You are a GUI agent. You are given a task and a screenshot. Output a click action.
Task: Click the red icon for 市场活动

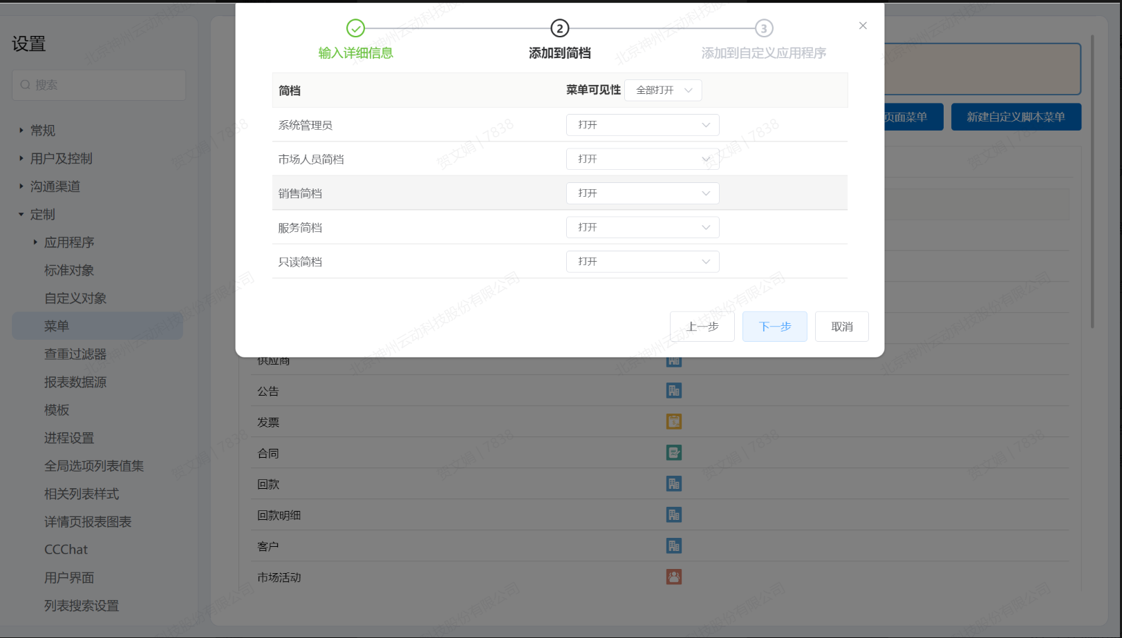tap(673, 577)
